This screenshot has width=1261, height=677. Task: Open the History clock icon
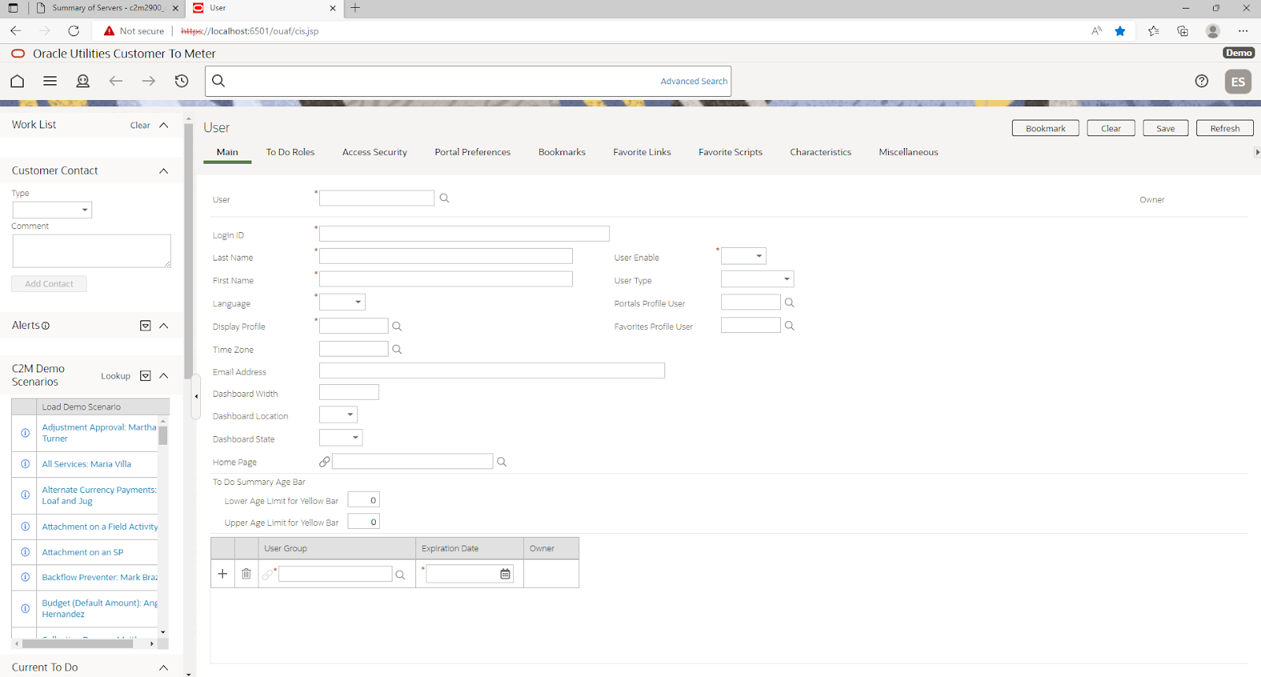pos(182,81)
